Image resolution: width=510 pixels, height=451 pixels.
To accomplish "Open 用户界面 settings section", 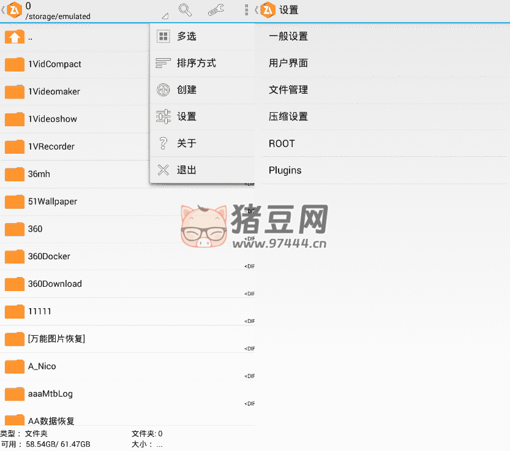I will click(x=382, y=63).
